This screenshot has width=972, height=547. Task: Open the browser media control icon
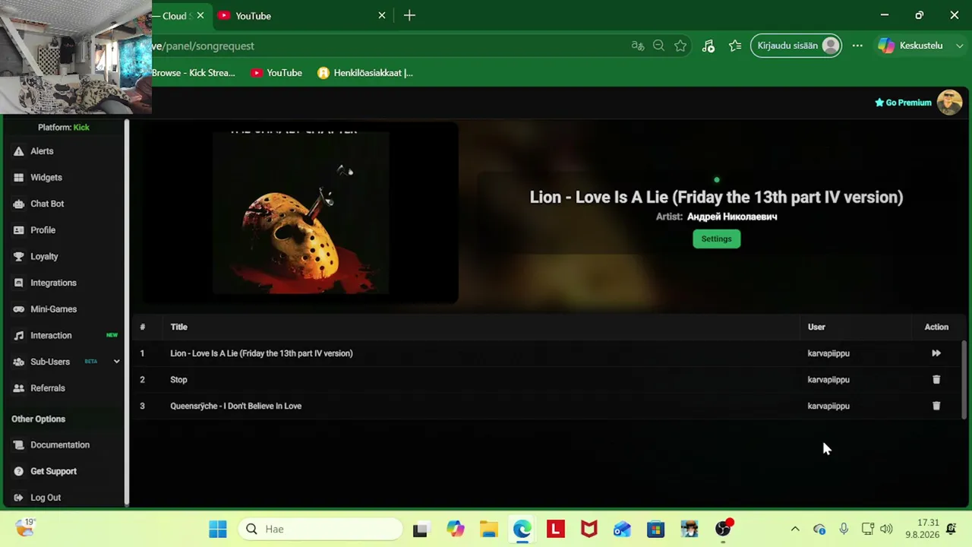point(708,46)
